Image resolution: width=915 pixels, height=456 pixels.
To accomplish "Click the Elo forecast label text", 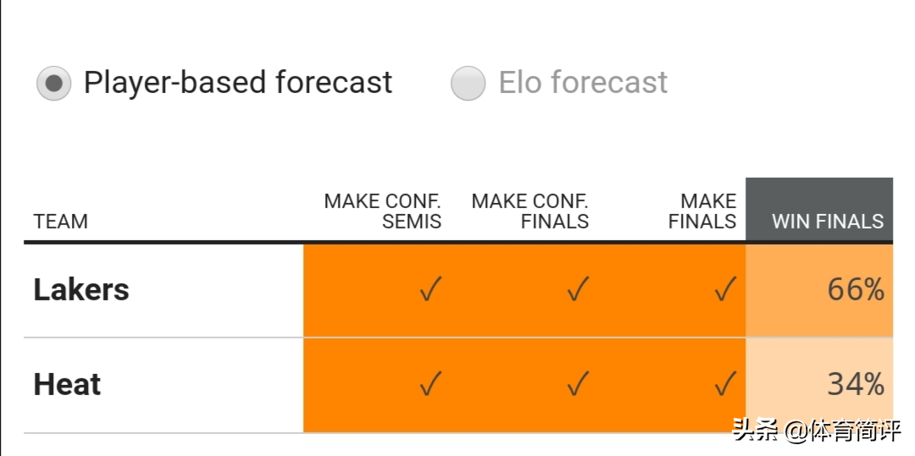I will (583, 83).
